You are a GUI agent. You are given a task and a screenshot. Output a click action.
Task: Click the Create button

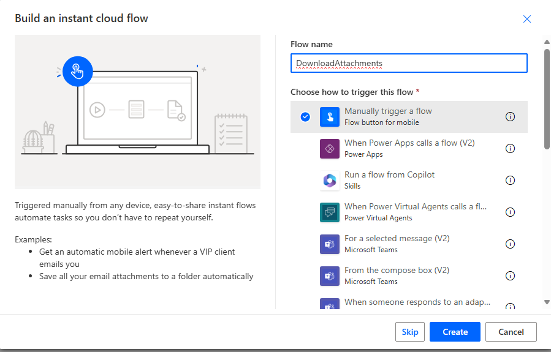tap(455, 332)
